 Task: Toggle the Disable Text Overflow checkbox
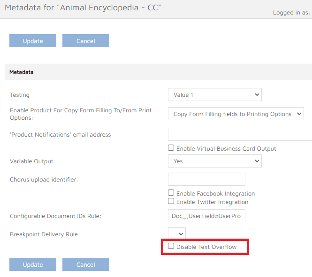[171, 246]
